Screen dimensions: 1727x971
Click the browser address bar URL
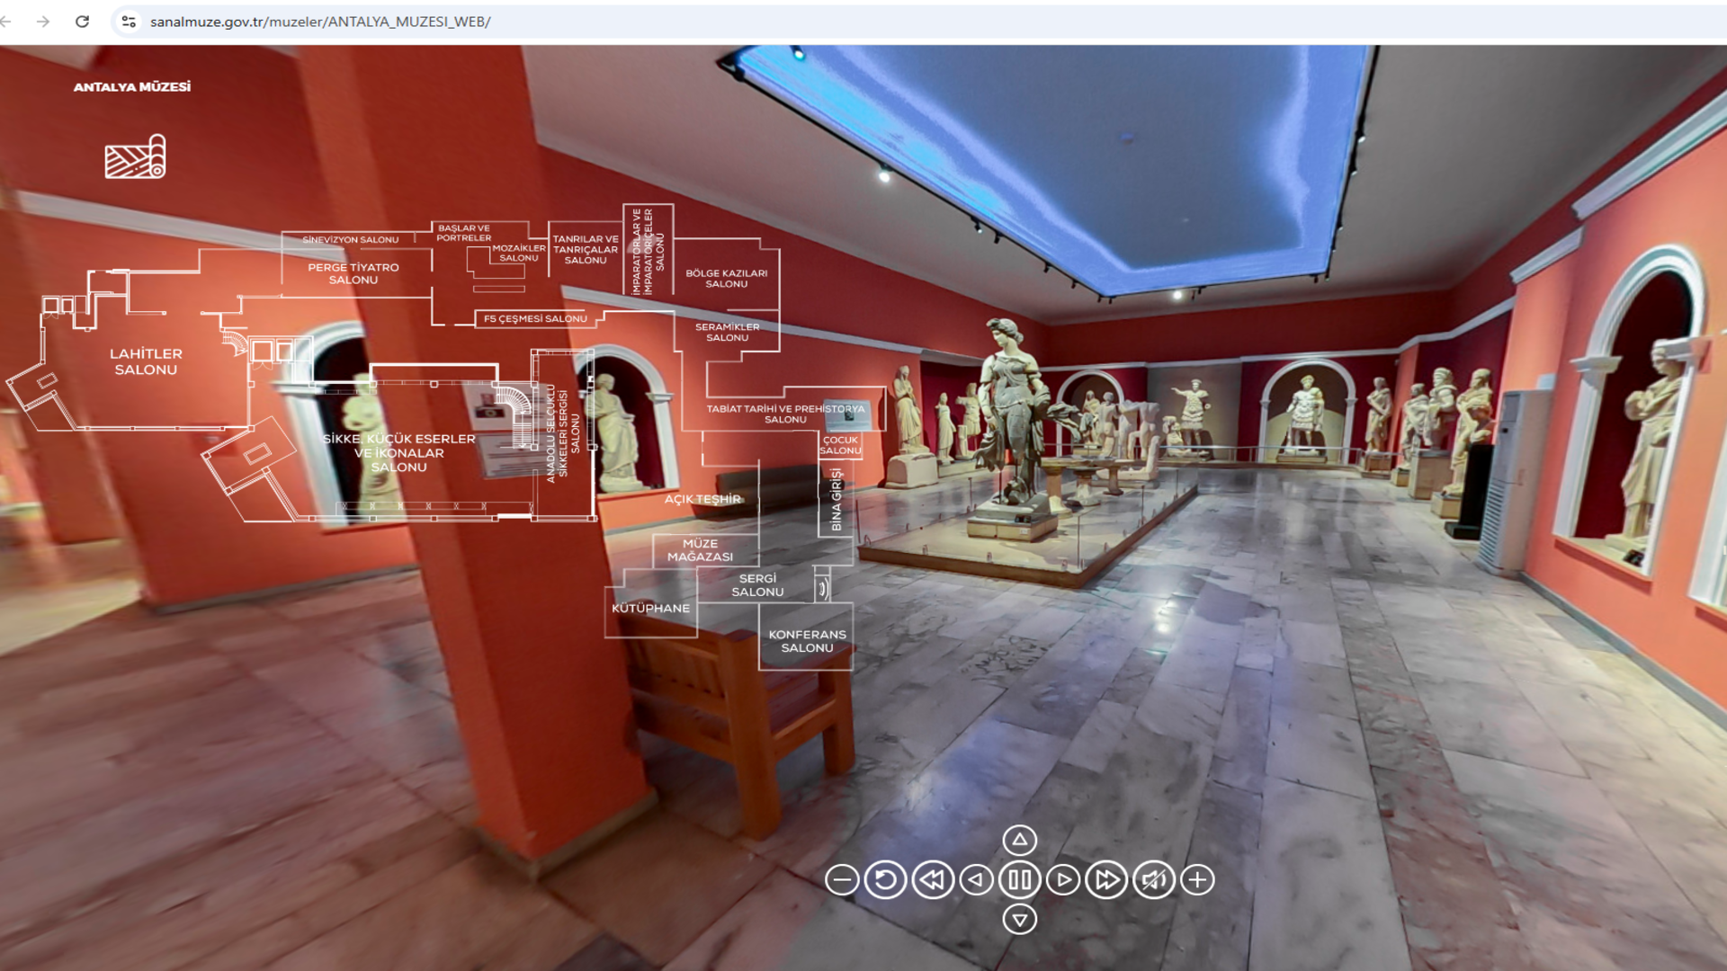click(320, 22)
